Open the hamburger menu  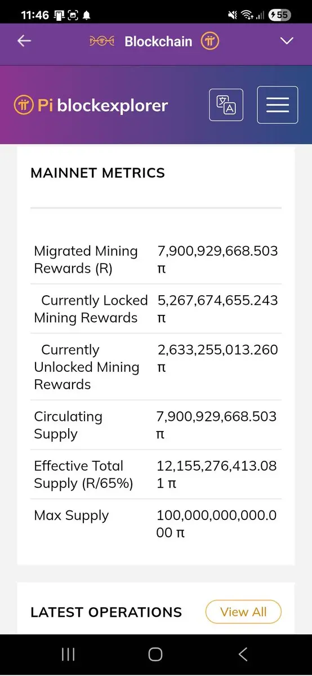278,105
